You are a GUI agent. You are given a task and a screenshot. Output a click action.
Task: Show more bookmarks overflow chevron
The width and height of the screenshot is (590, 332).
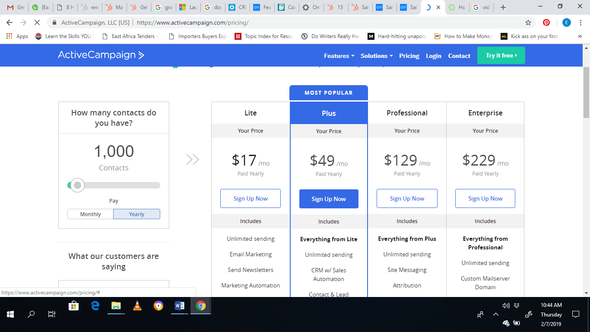click(580, 36)
